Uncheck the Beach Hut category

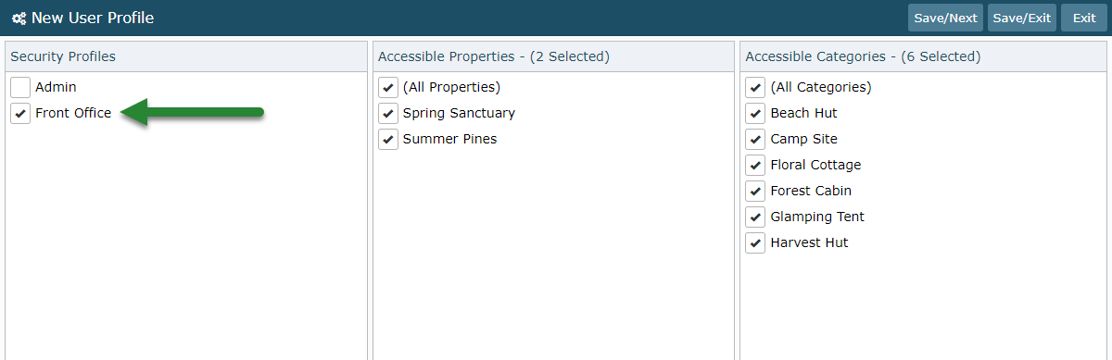pyautogui.click(x=755, y=113)
